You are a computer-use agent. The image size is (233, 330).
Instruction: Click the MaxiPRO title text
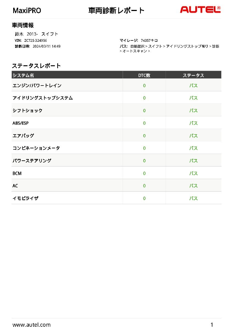[x=27, y=11]
